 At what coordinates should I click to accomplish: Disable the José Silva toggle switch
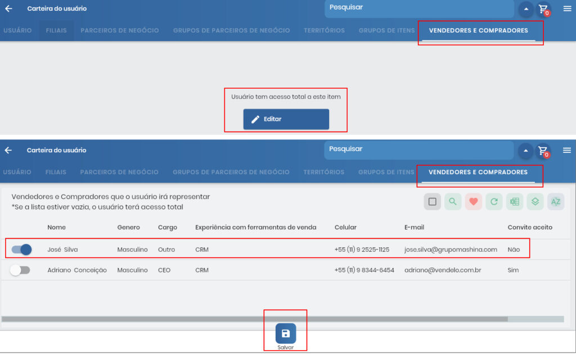tap(21, 249)
